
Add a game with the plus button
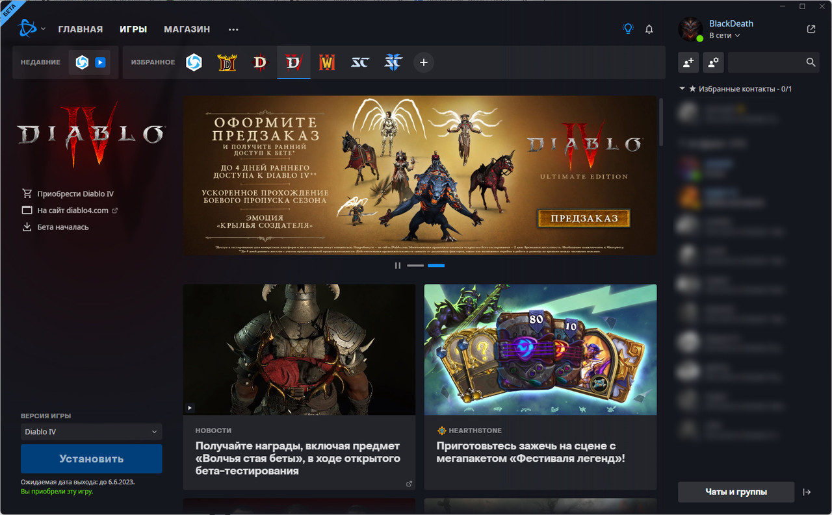pos(424,62)
